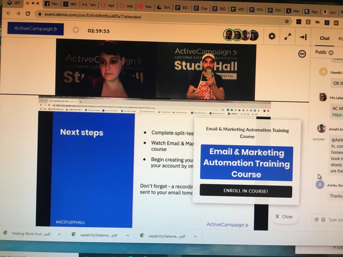Open the second capabilityStateme pdf download
343x257 pixels.
click(x=163, y=236)
